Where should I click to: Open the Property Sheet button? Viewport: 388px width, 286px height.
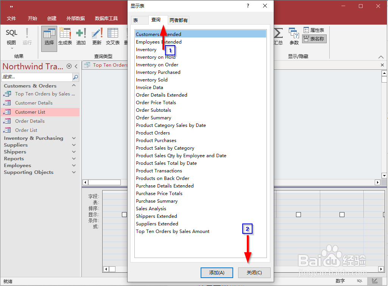[x=314, y=30]
